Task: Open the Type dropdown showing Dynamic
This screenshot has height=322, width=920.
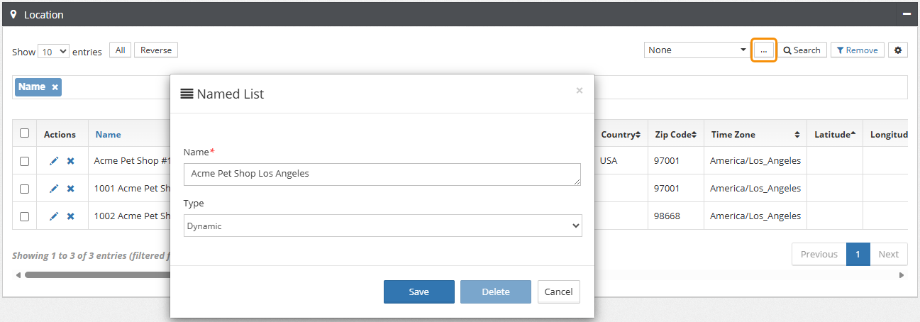Action: [382, 226]
